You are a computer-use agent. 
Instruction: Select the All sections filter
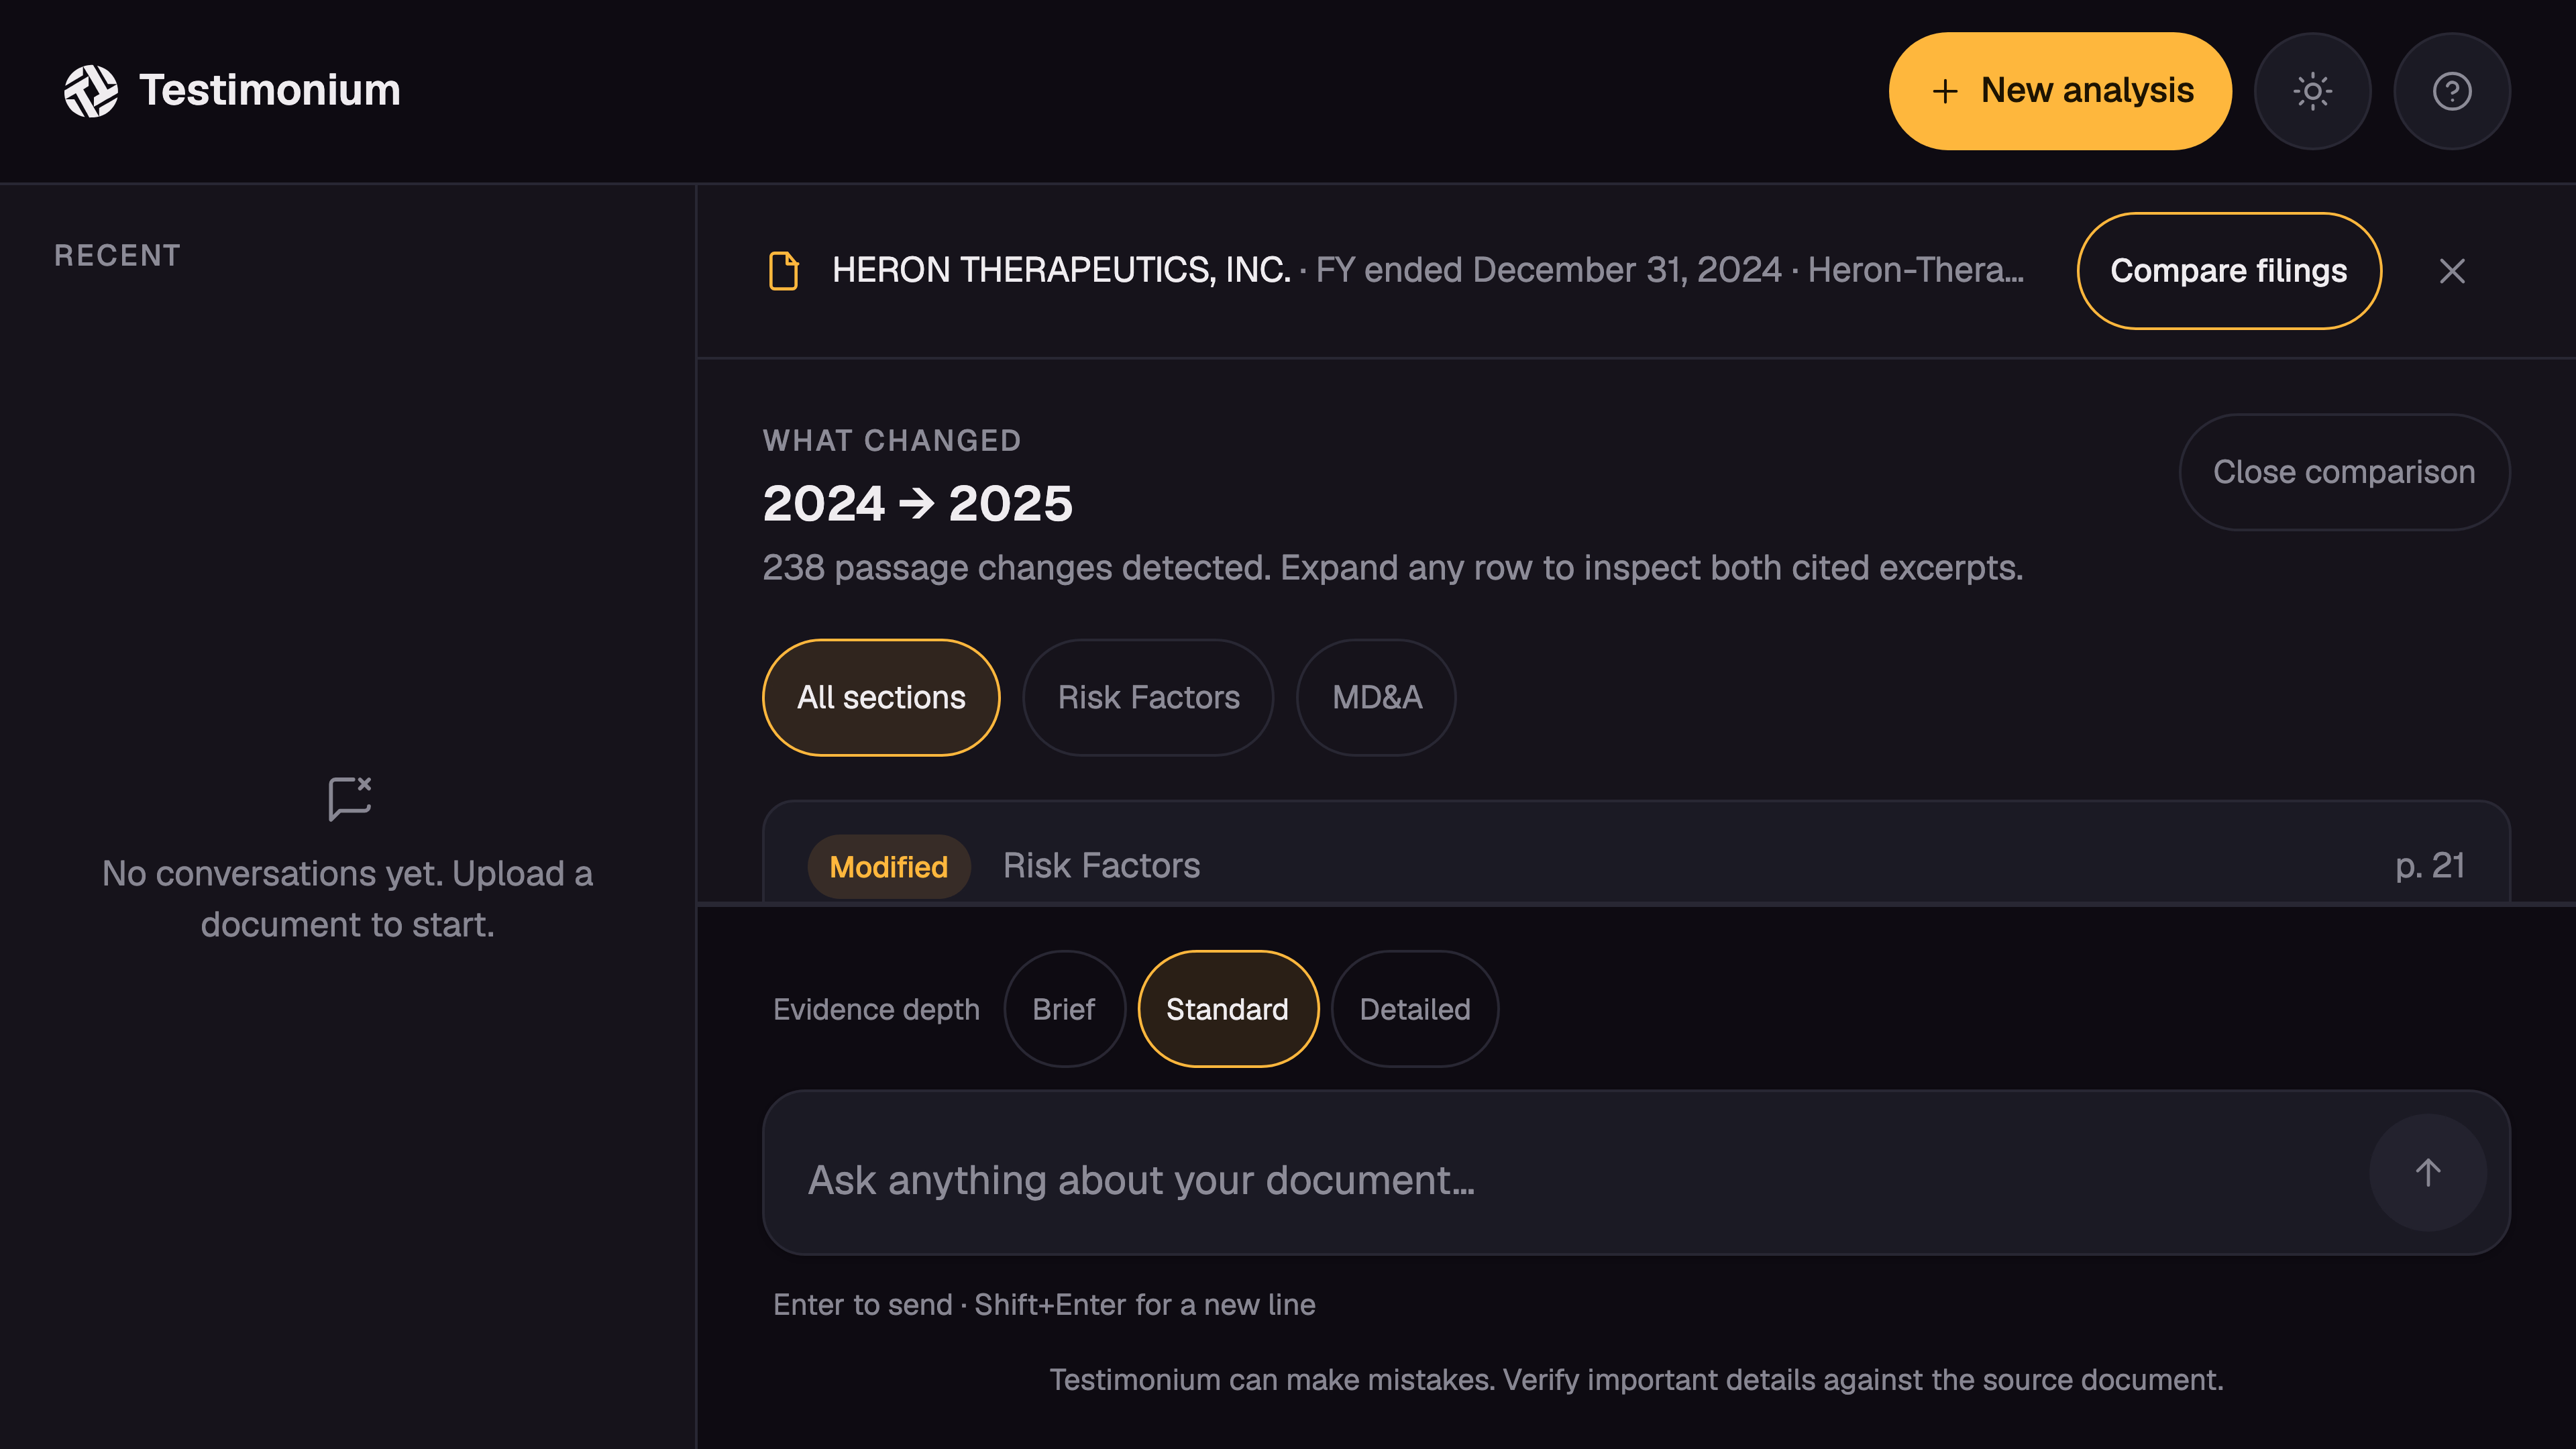881,697
